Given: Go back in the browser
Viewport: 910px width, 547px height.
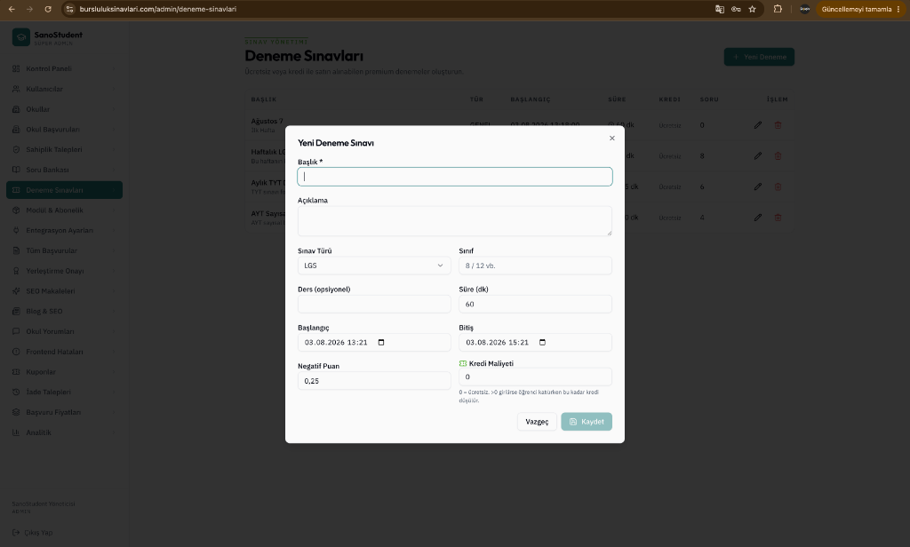Looking at the screenshot, I should [12, 9].
